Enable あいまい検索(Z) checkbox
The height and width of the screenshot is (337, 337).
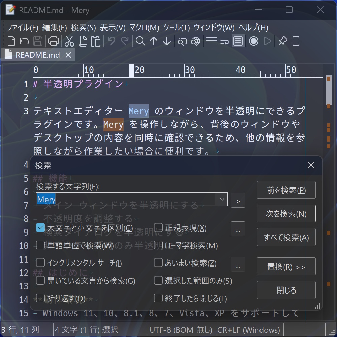[158, 263]
